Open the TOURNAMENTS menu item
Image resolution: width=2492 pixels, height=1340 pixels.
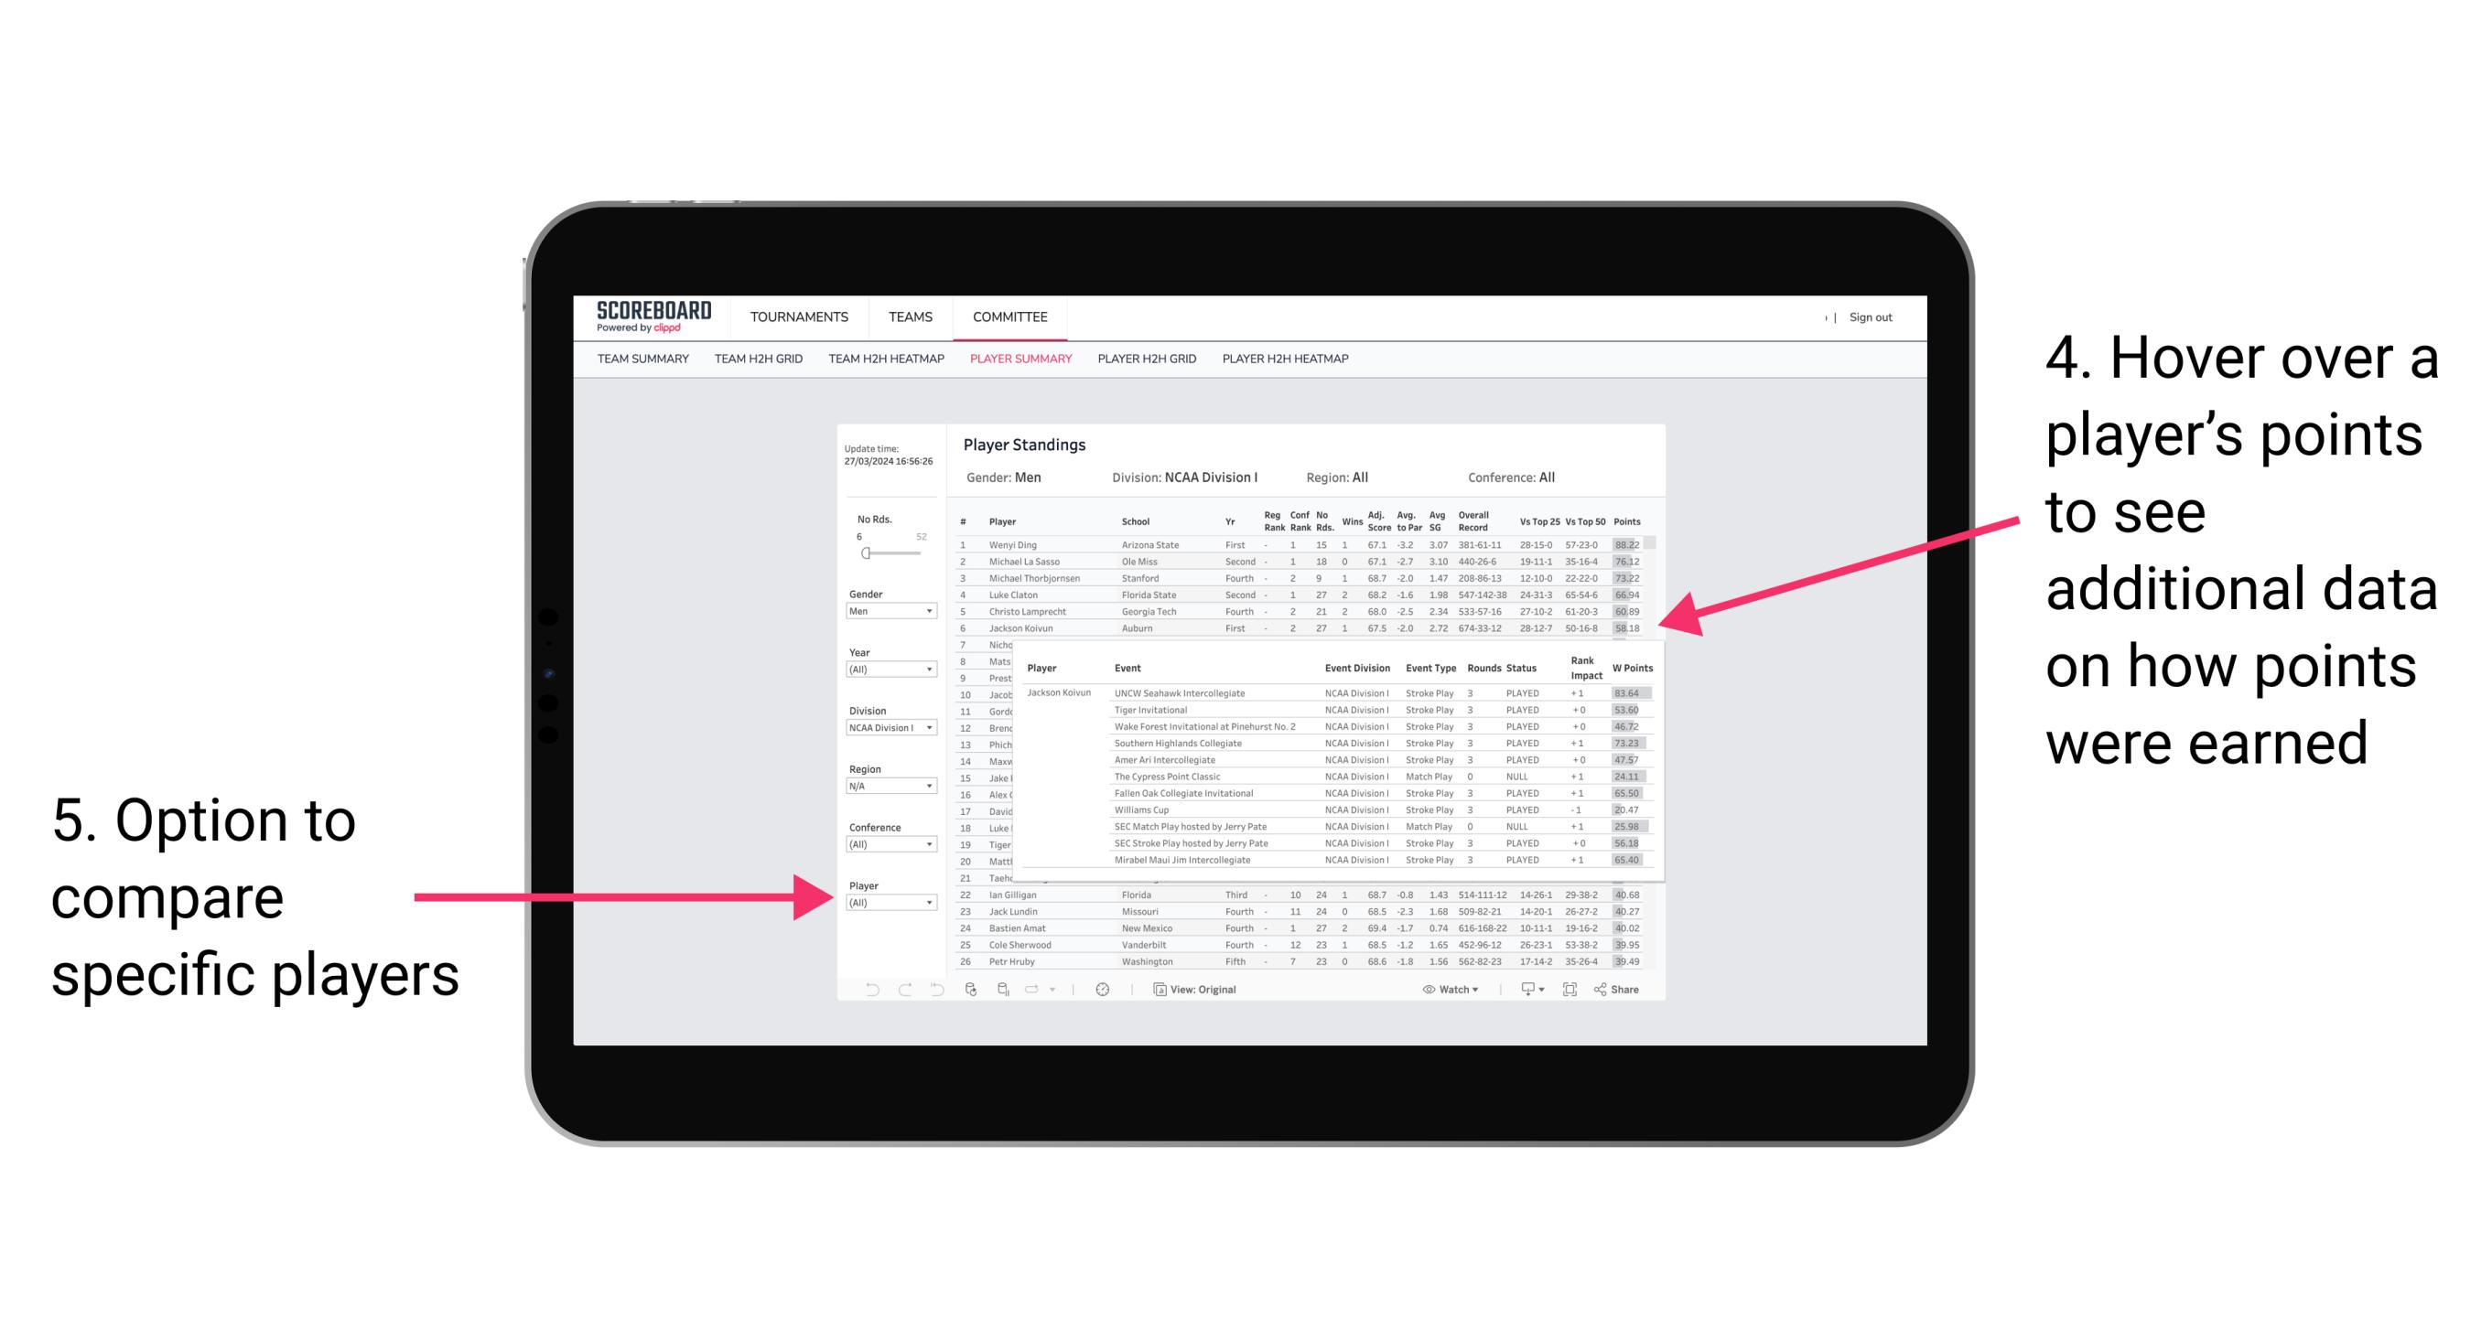click(797, 316)
